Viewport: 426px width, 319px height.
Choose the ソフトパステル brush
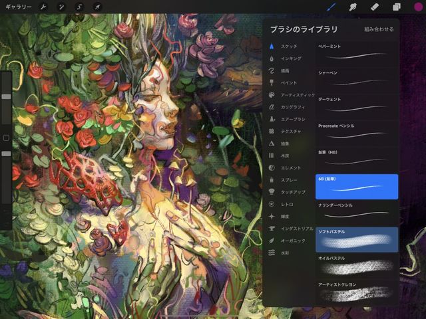(357, 239)
